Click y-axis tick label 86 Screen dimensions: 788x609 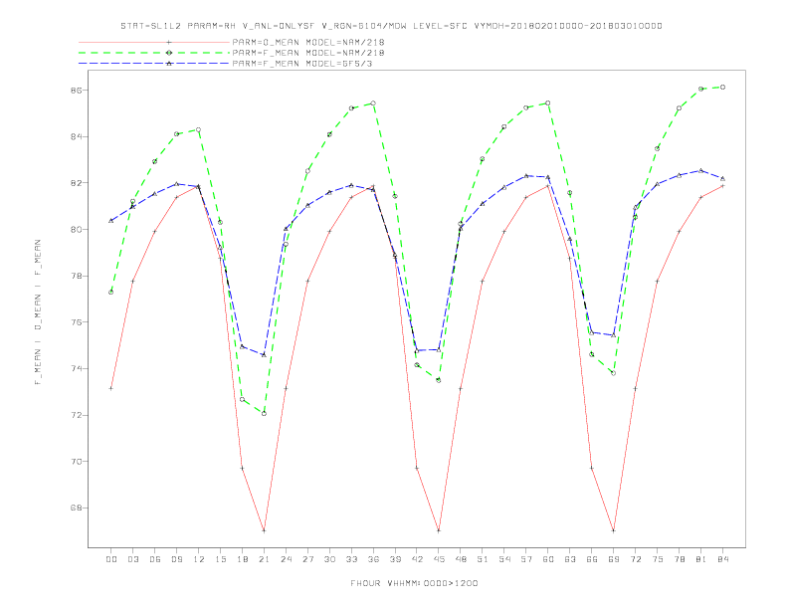click(76, 91)
